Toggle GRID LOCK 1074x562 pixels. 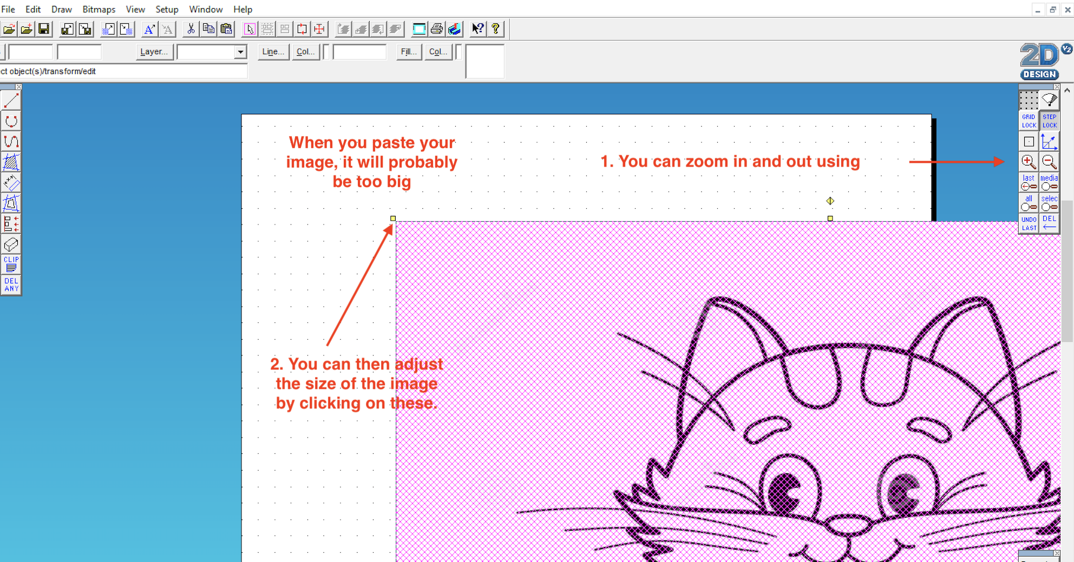click(1029, 121)
